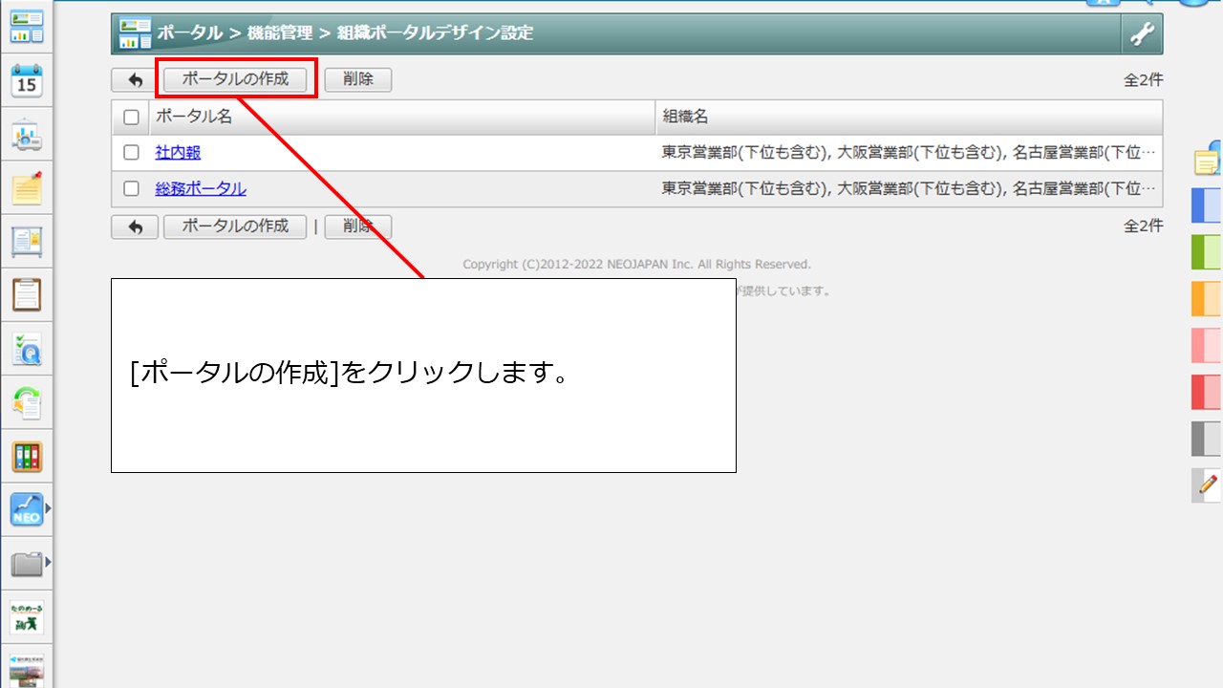Click the top ポータルの作成 button

click(235, 79)
